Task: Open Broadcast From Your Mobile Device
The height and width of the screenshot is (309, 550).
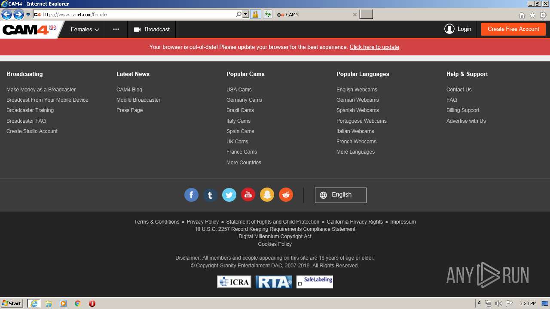Action: tap(47, 100)
